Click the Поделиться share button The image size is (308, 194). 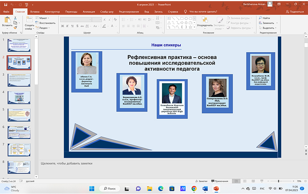[295, 11]
